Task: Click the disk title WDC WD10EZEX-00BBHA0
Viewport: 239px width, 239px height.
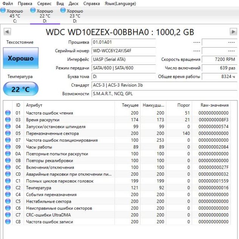Action: click(x=120, y=32)
